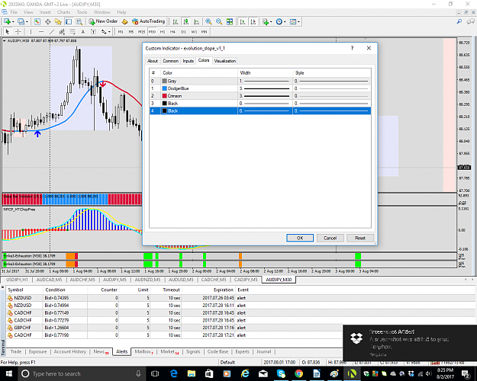Select the Vertical Line drawing tool
The width and height of the screenshot is (477, 381).
(x=31, y=31)
